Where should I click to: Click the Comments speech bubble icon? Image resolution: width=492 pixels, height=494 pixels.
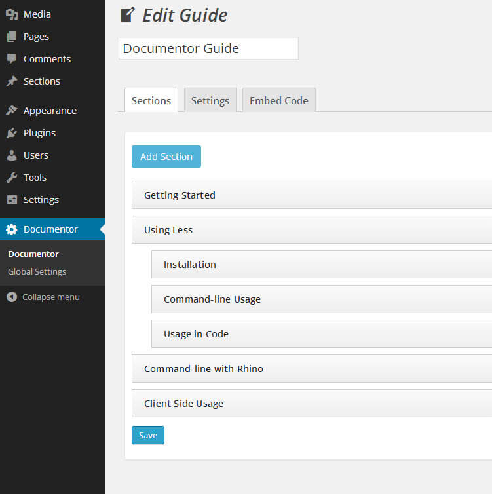tap(12, 59)
